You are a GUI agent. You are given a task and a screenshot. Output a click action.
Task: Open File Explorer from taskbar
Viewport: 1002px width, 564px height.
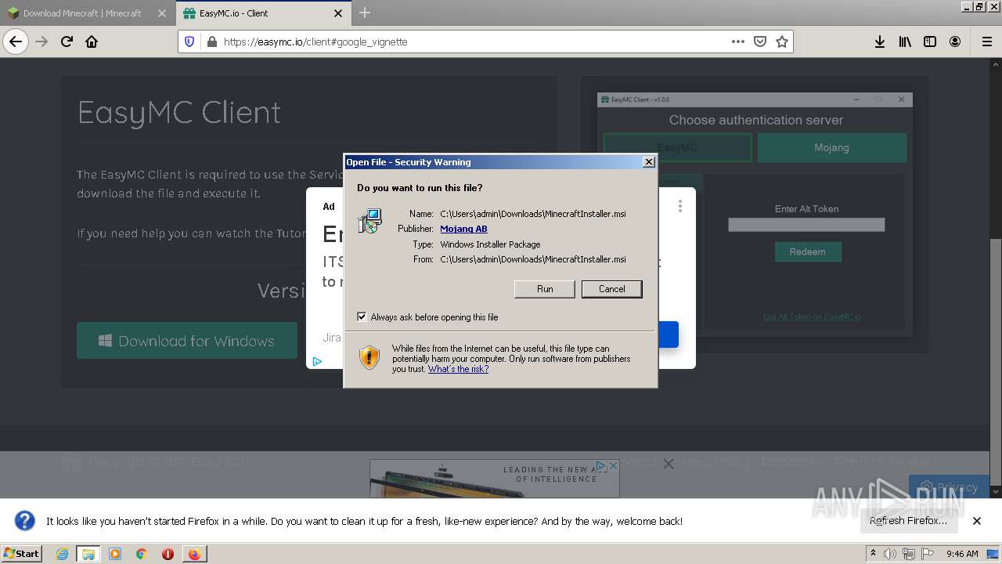coord(88,554)
